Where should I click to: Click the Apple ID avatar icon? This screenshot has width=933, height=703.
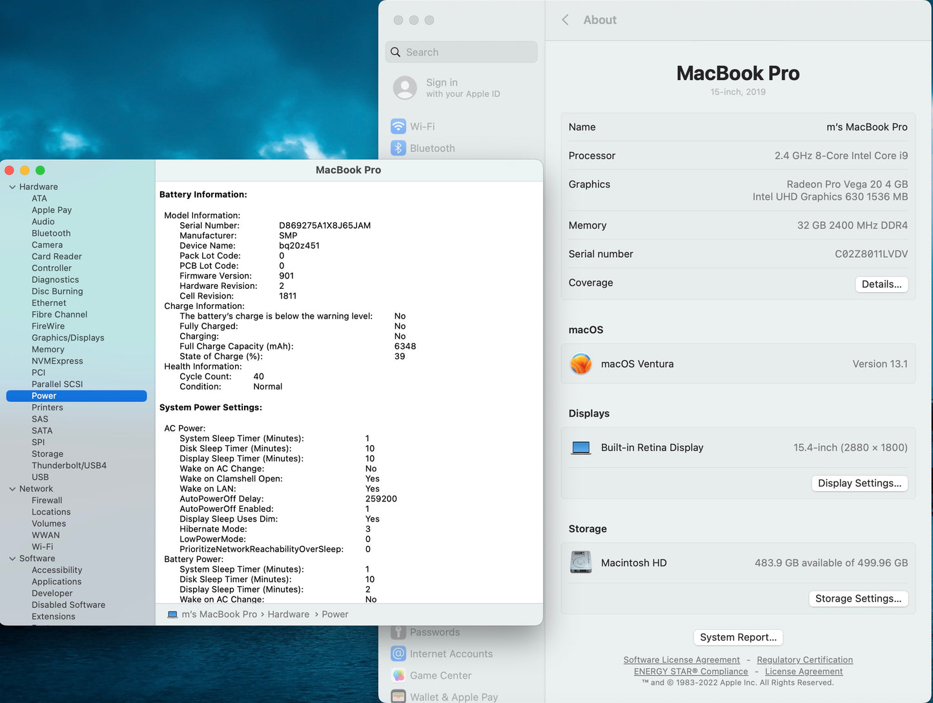click(x=405, y=88)
